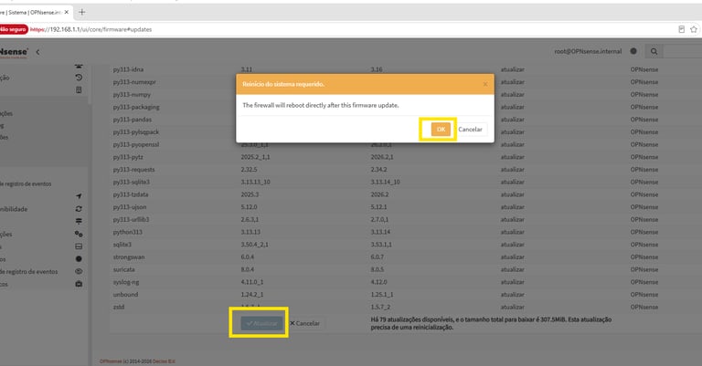The width and height of the screenshot is (702, 366).
Task: Select the py313-pandas package name
Action: [132, 120]
